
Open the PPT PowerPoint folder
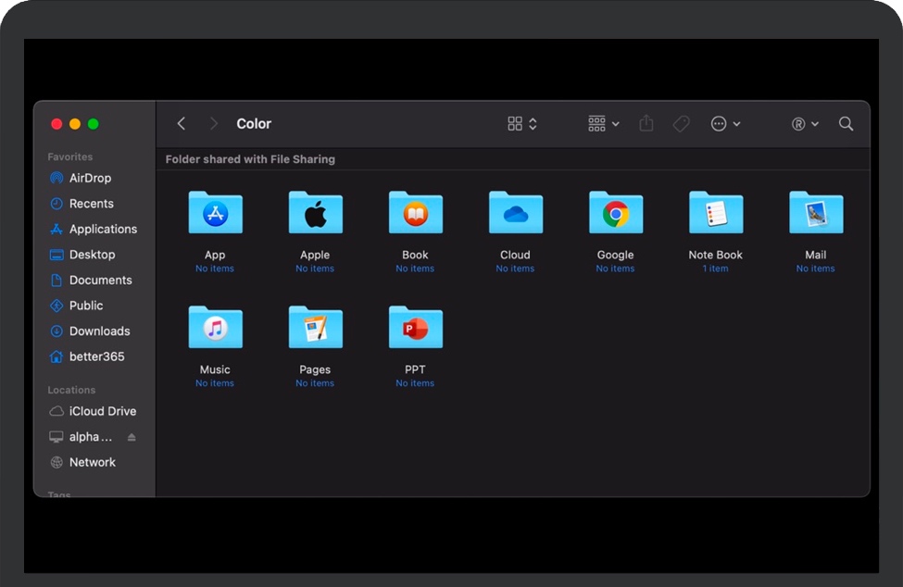[415, 328]
